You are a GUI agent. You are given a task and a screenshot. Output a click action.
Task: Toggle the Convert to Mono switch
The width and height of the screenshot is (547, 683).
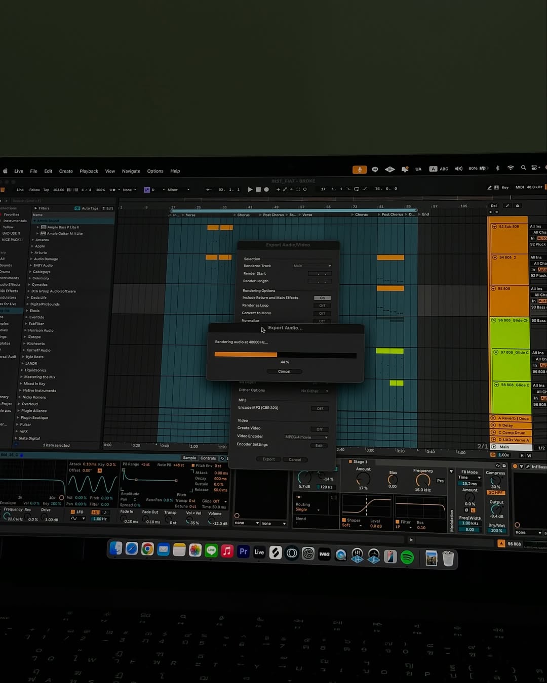pos(322,313)
